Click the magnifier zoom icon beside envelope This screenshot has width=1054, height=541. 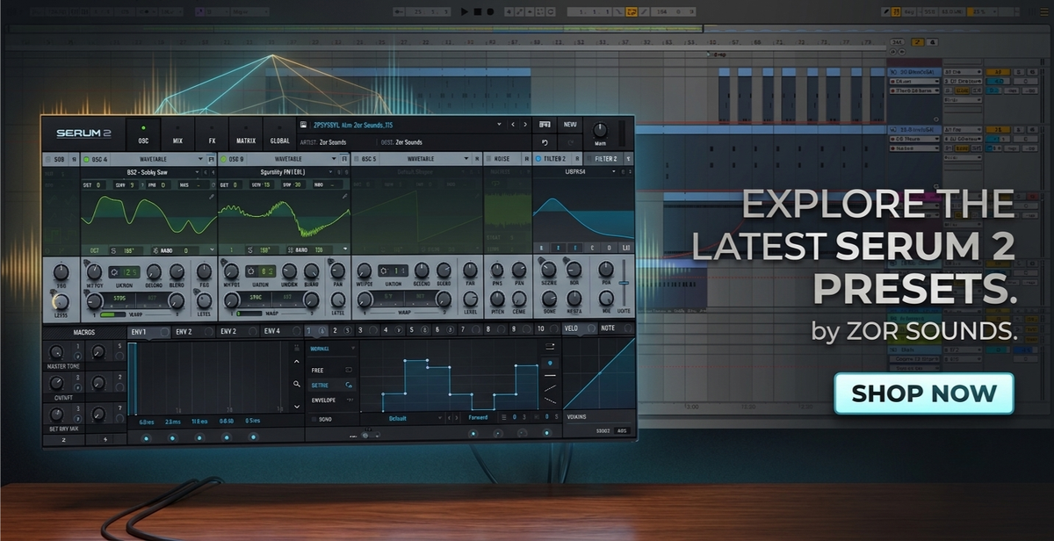click(x=297, y=384)
